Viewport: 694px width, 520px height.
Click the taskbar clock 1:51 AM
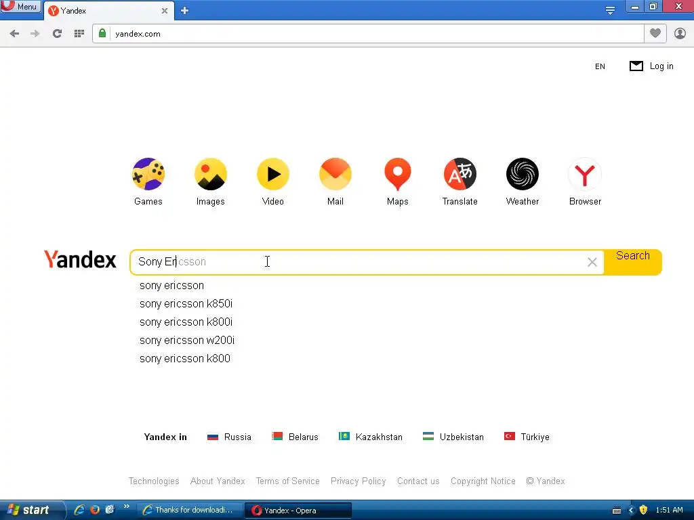669,511
